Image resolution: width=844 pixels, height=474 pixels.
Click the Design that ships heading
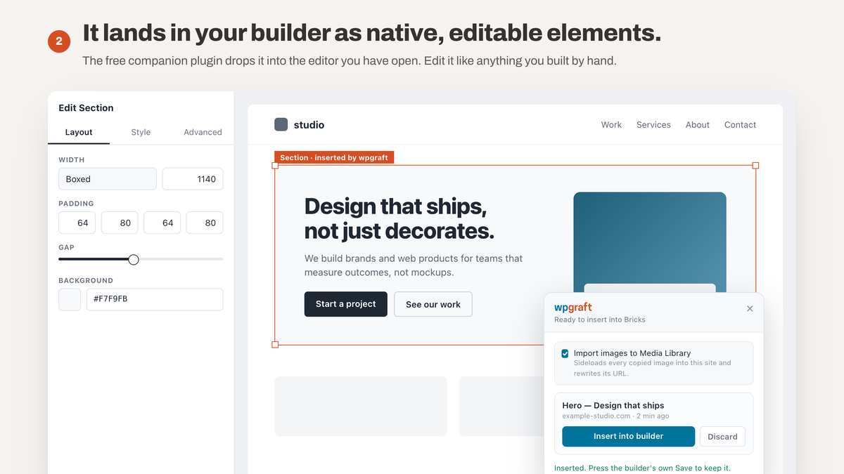click(x=399, y=218)
